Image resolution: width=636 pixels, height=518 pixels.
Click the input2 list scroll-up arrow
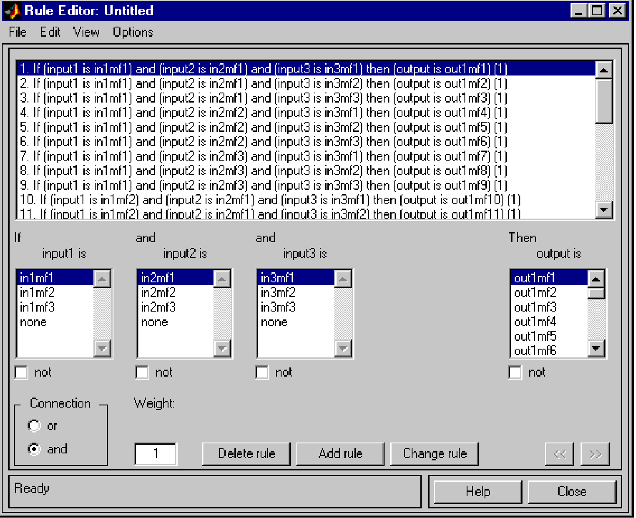pyautogui.click(x=222, y=279)
